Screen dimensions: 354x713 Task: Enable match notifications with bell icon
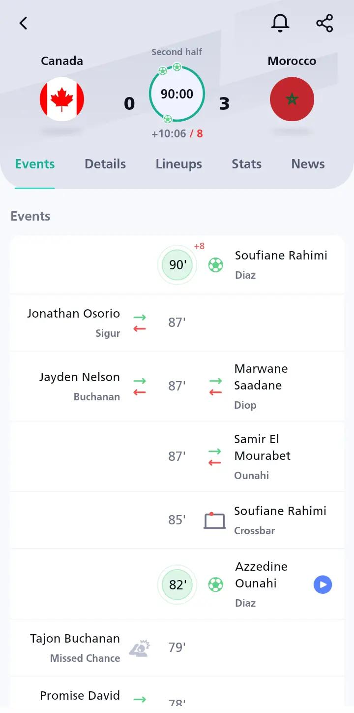click(x=280, y=23)
